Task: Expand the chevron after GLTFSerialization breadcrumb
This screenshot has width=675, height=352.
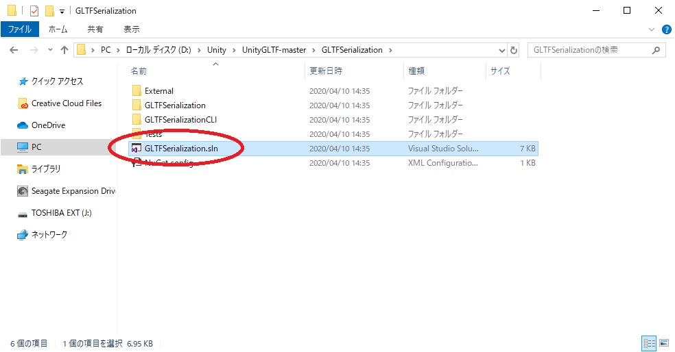Action: [390, 50]
